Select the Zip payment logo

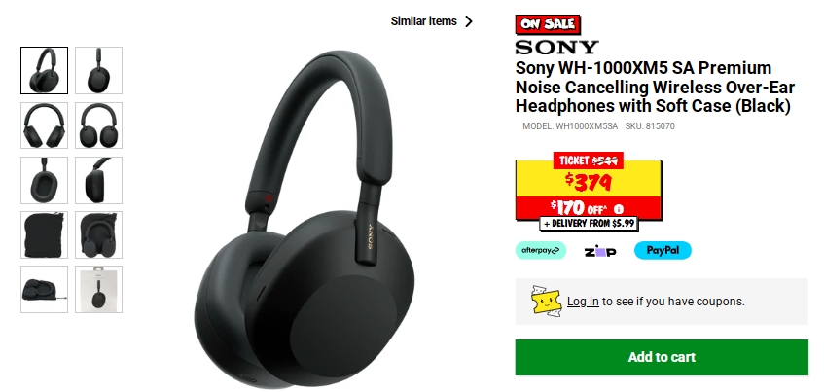tap(600, 251)
